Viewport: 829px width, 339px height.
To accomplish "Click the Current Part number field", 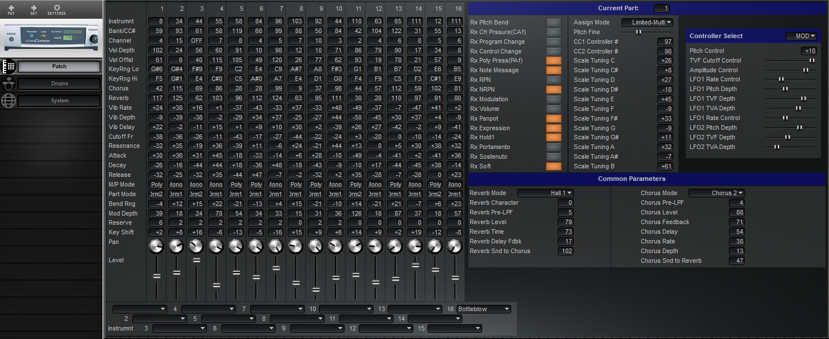I will [663, 8].
